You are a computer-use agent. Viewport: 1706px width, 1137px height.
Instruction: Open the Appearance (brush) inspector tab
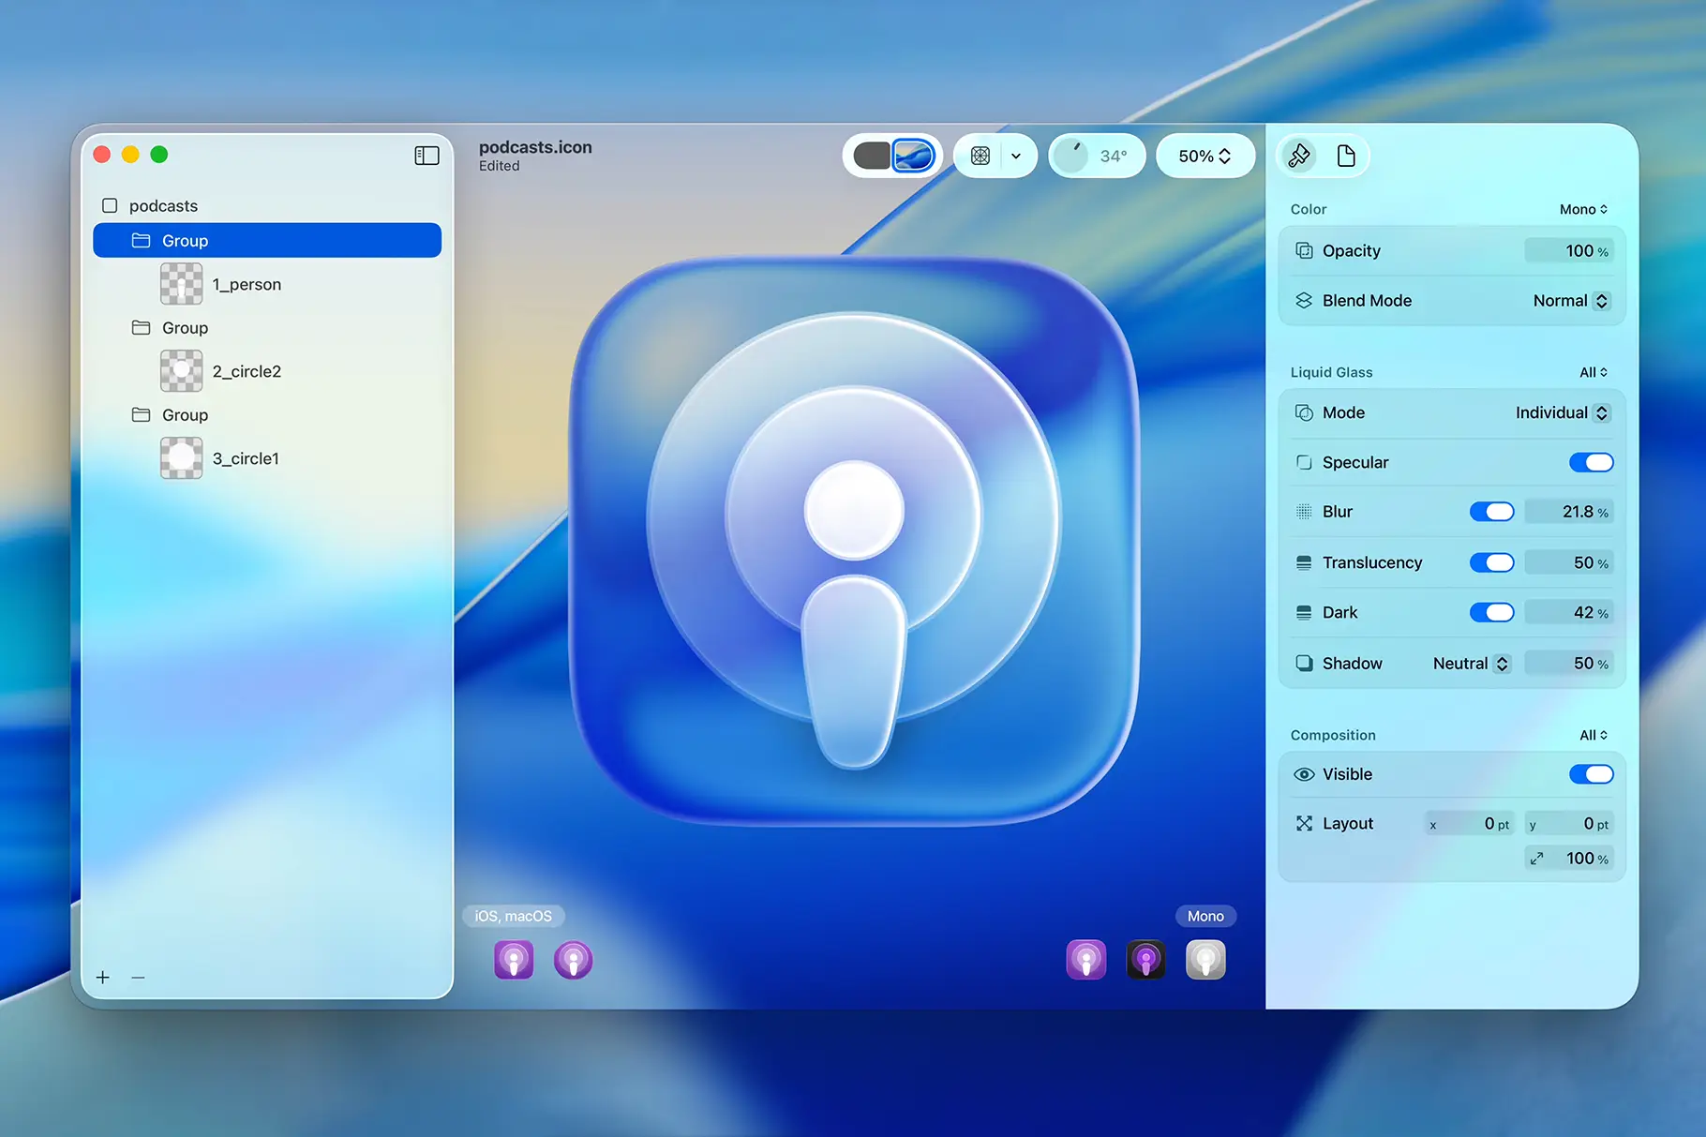pyautogui.click(x=1299, y=156)
